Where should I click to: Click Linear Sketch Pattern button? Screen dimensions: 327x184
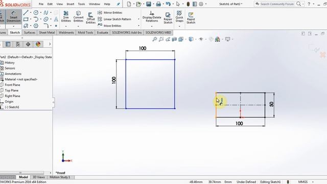click(114, 19)
